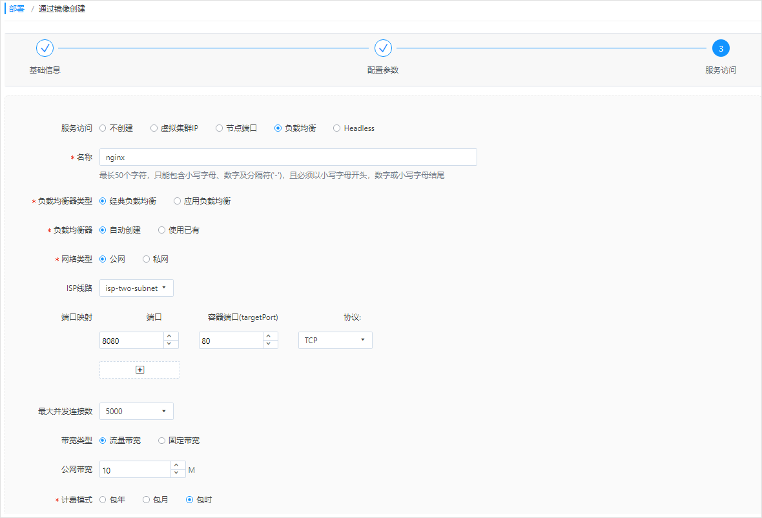Choose the Headless radio option

pyautogui.click(x=336, y=128)
